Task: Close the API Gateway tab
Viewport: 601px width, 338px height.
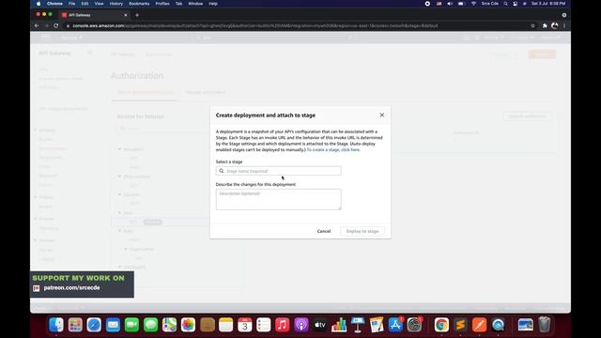Action: [125, 15]
